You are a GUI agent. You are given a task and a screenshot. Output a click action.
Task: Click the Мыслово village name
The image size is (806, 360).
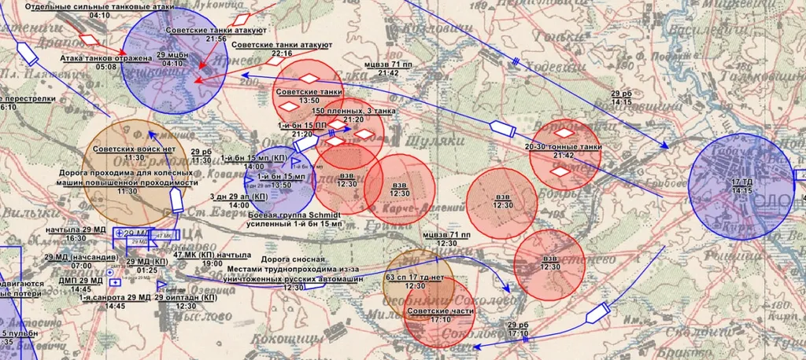(x=201, y=316)
